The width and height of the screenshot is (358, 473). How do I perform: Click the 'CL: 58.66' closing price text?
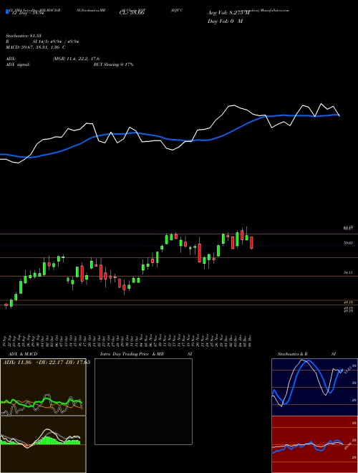click(x=132, y=13)
